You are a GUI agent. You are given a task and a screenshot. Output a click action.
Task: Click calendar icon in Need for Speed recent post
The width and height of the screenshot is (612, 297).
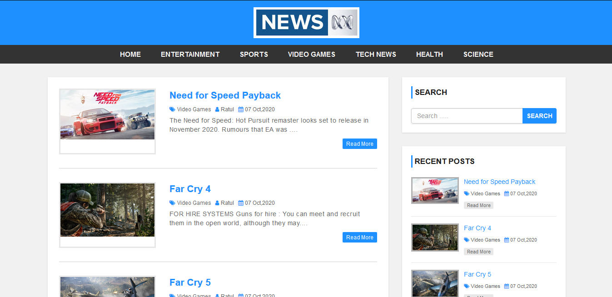pos(507,193)
